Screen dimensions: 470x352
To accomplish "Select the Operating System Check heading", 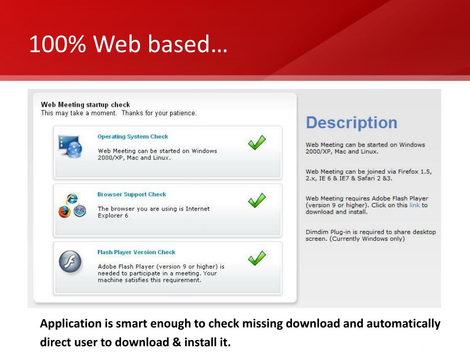I will 133,137.
